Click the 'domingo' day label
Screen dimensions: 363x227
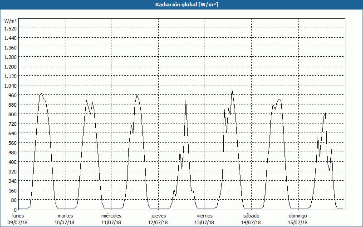(298, 216)
